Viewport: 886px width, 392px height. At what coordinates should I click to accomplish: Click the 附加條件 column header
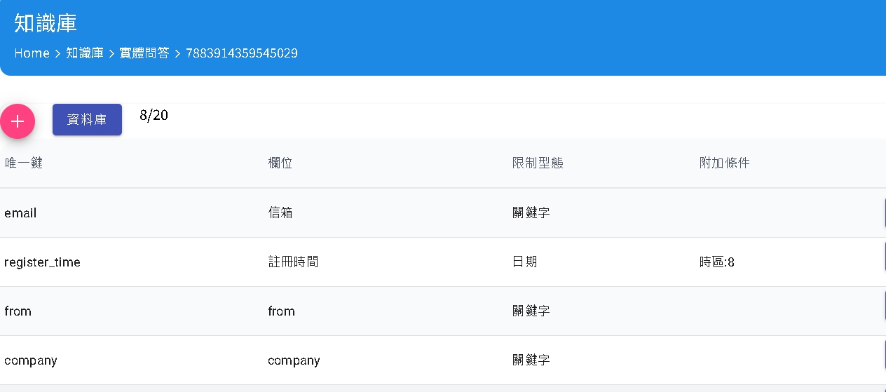pos(725,163)
